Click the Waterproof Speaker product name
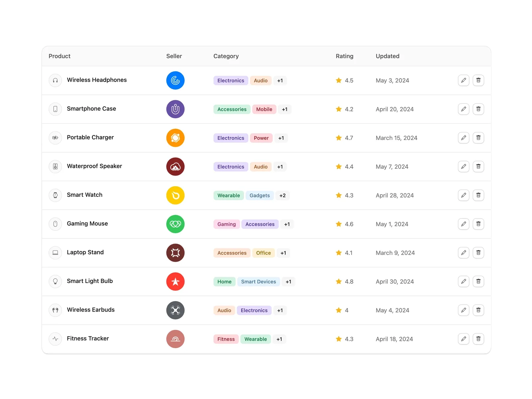Screen dimensions: 532x399 (94, 166)
